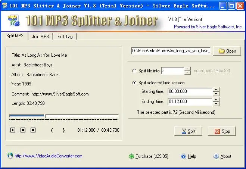The image size is (246, 169).
Task: Maximize the application window
Action: pyautogui.click(x=231, y=6)
